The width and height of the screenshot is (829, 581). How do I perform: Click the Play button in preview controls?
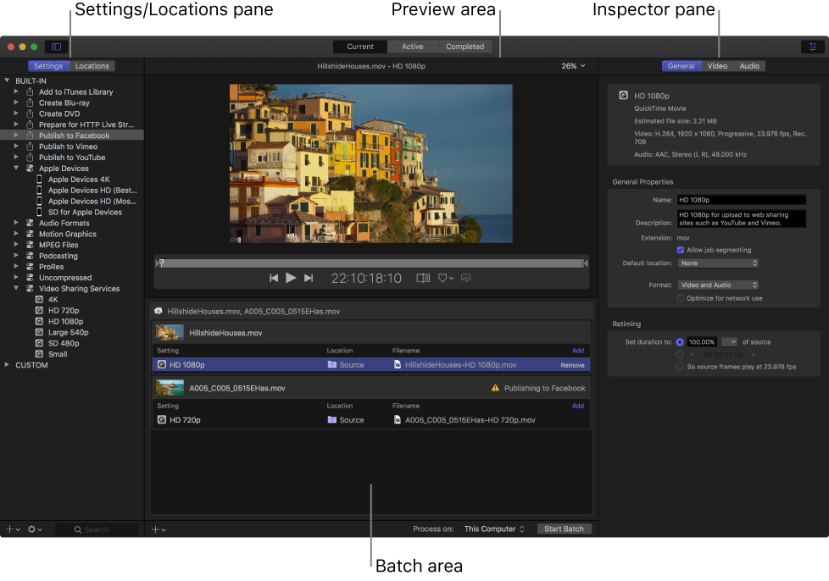coord(291,278)
